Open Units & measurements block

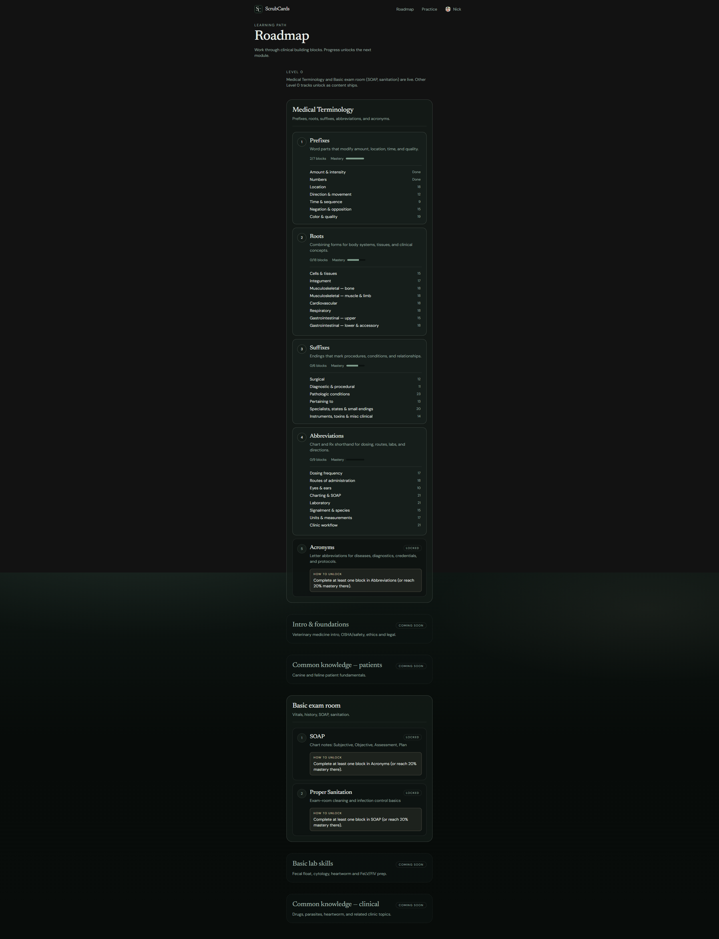click(365, 518)
